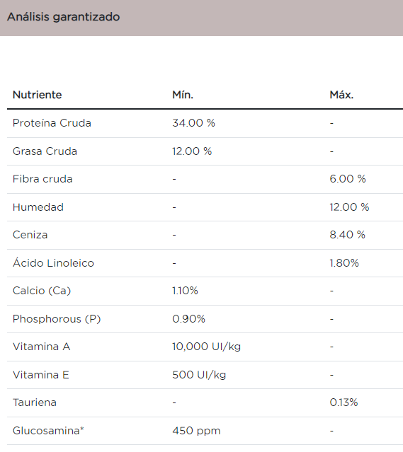Select the Proteína Crunda row label

click(x=52, y=123)
